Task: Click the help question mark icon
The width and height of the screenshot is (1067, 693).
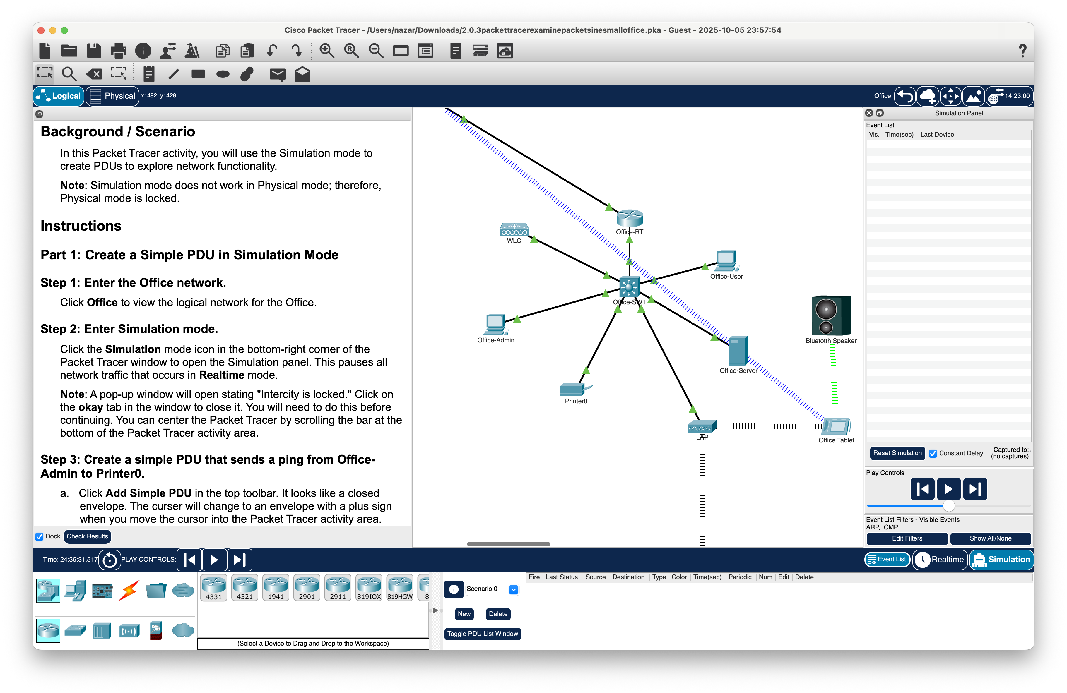Action: click(1022, 51)
